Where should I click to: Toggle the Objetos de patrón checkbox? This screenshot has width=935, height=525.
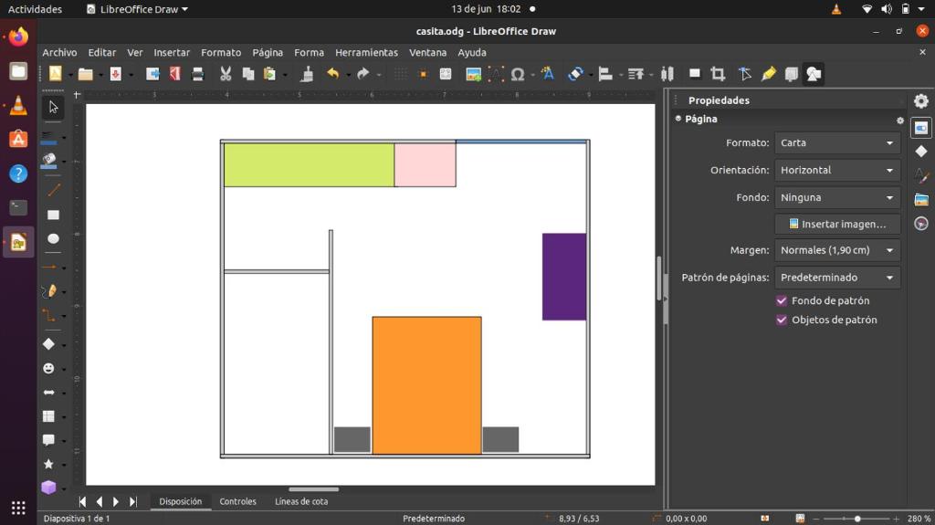point(782,320)
